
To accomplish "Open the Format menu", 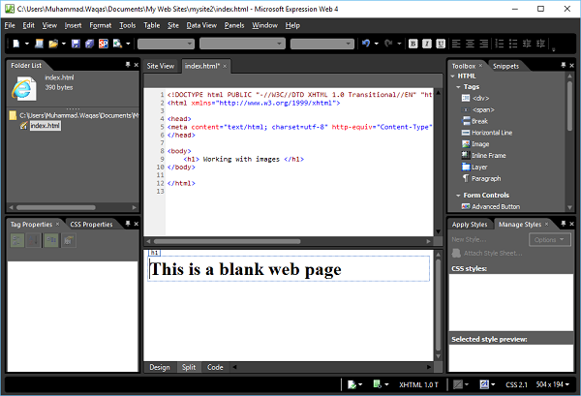I will 100,25.
